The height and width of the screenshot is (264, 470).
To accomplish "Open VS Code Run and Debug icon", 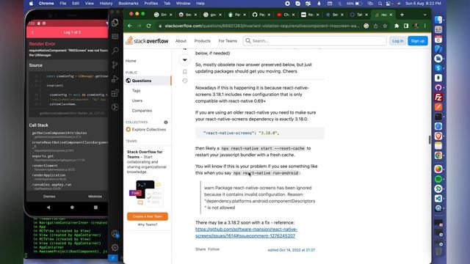I will click(115, 79).
